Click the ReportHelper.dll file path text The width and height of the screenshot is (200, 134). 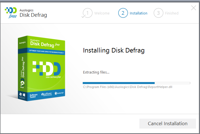tap(127, 87)
